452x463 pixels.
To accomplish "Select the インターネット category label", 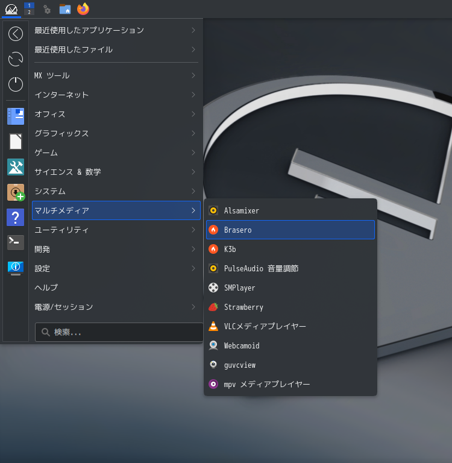I will point(61,95).
